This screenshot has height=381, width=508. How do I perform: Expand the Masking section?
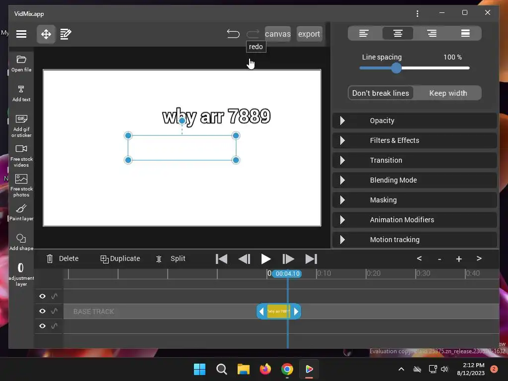coord(415,200)
